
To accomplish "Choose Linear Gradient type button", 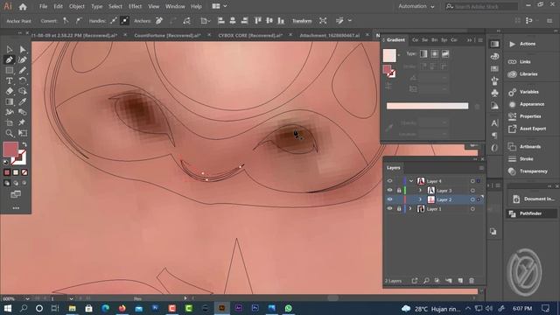I will [423, 54].
